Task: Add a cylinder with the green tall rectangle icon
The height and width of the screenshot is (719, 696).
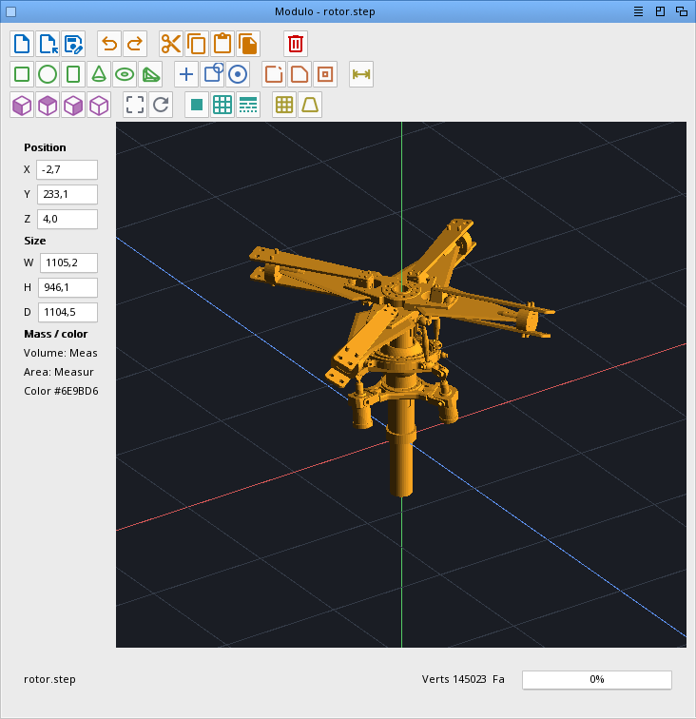Action: [x=73, y=74]
